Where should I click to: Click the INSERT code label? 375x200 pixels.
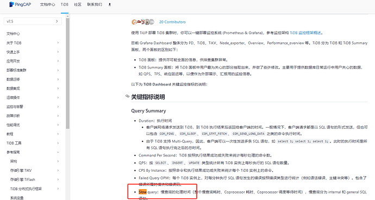[x=177, y=163]
